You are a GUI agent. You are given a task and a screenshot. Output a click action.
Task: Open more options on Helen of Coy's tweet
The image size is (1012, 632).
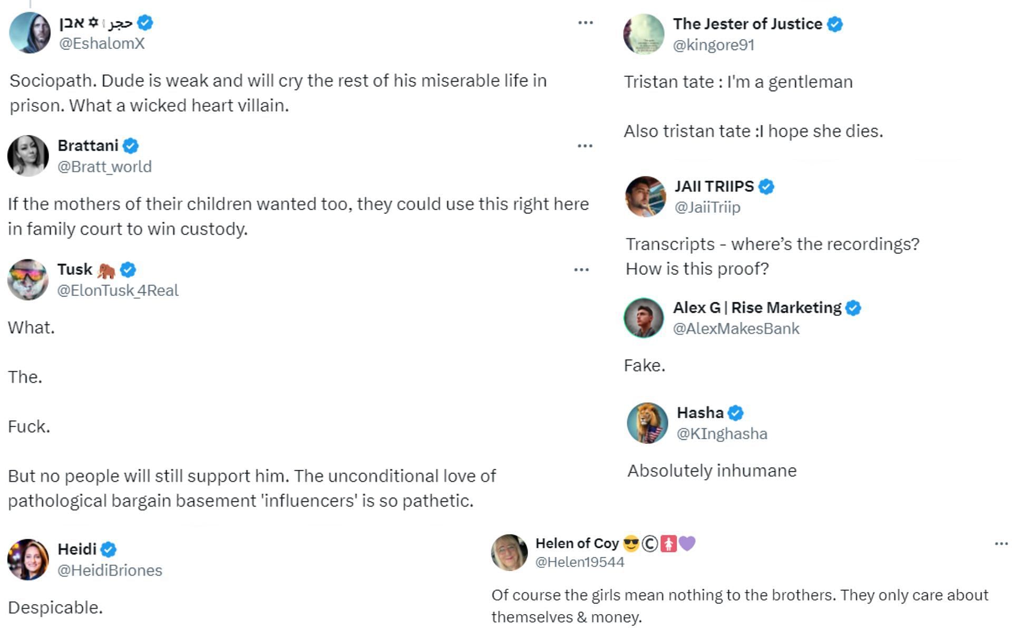pyautogui.click(x=1001, y=544)
